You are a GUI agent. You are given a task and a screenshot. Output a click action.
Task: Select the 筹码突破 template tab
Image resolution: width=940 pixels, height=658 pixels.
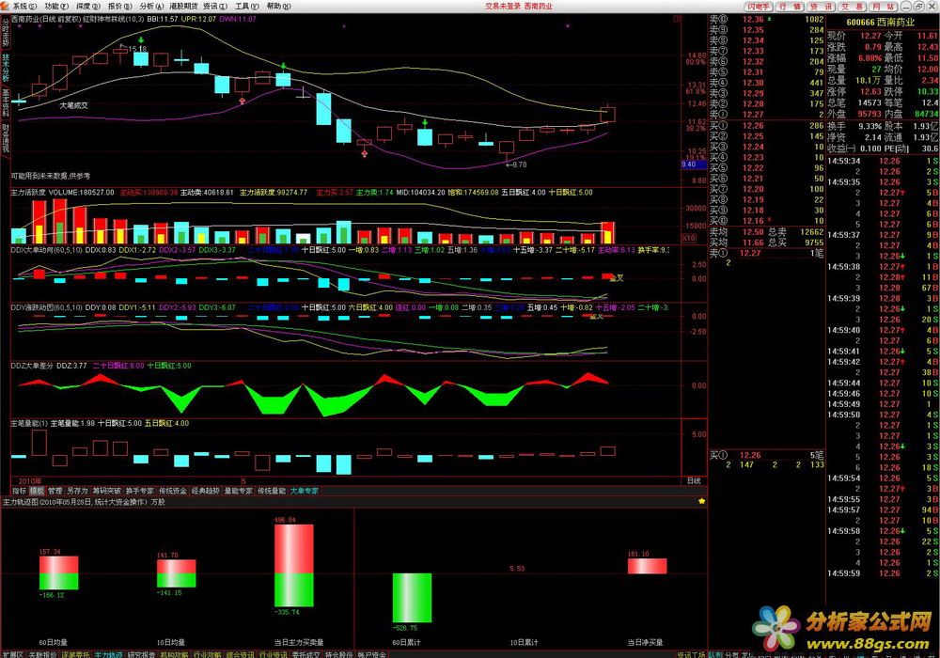[107, 491]
